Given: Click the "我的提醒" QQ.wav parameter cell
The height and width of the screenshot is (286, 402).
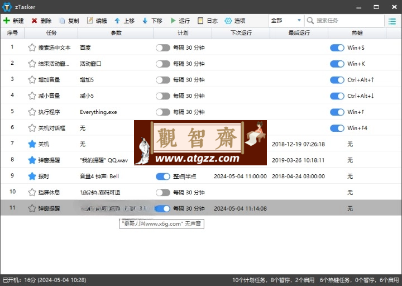Looking at the screenshot, I should [x=104, y=160].
